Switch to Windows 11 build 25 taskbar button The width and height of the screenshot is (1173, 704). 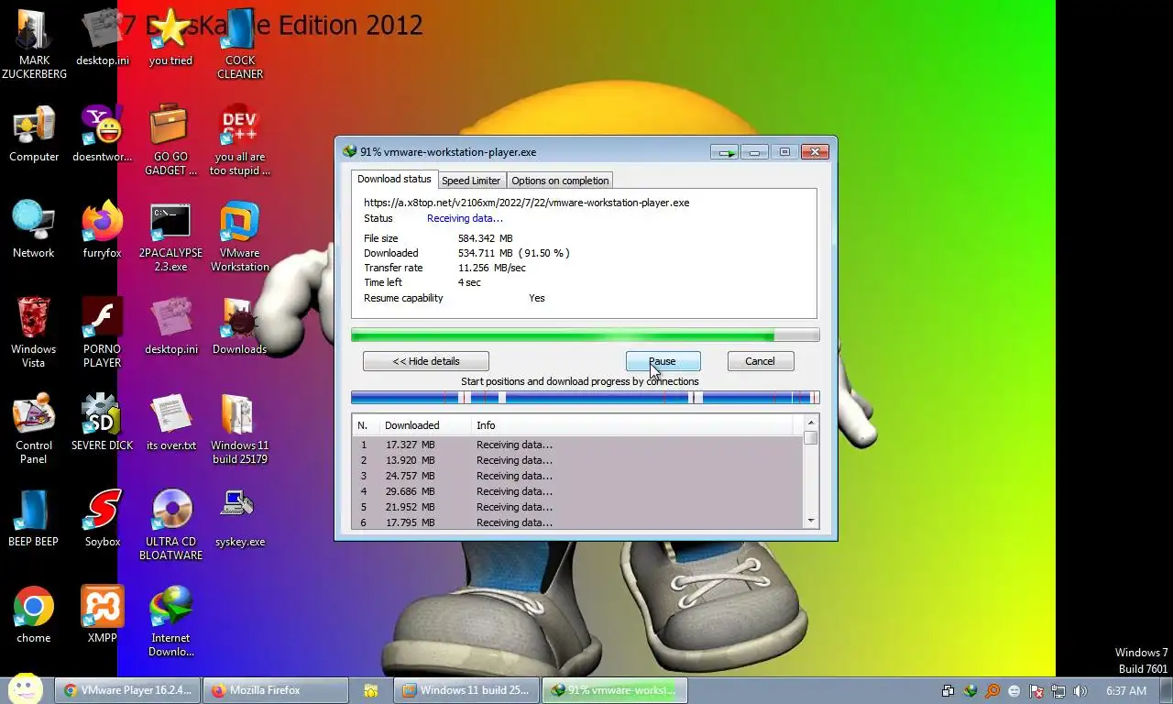click(x=466, y=690)
